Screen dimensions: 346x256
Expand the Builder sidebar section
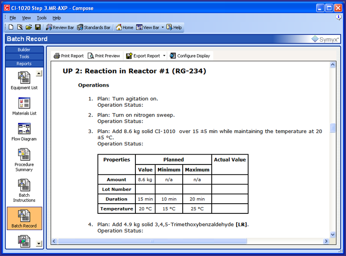coord(24,49)
